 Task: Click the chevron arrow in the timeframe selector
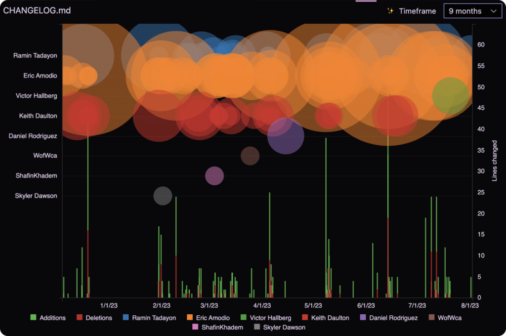(x=493, y=11)
